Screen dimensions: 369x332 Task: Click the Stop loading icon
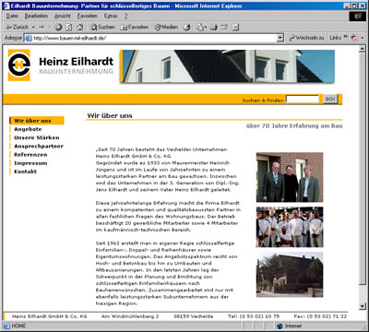click(58, 27)
